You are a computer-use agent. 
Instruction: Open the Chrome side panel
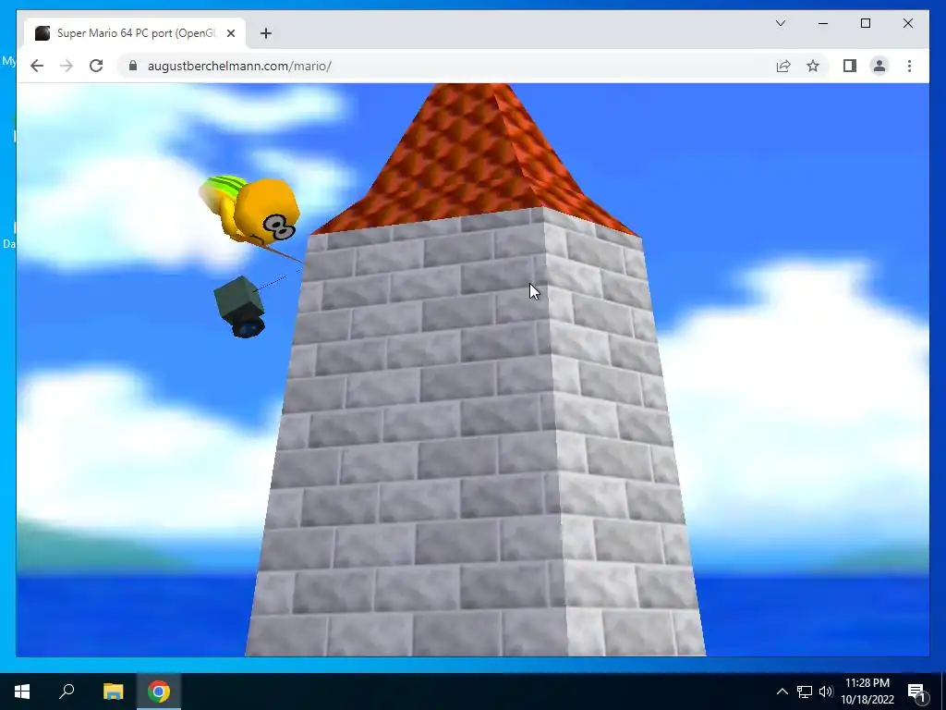[850, 66]
